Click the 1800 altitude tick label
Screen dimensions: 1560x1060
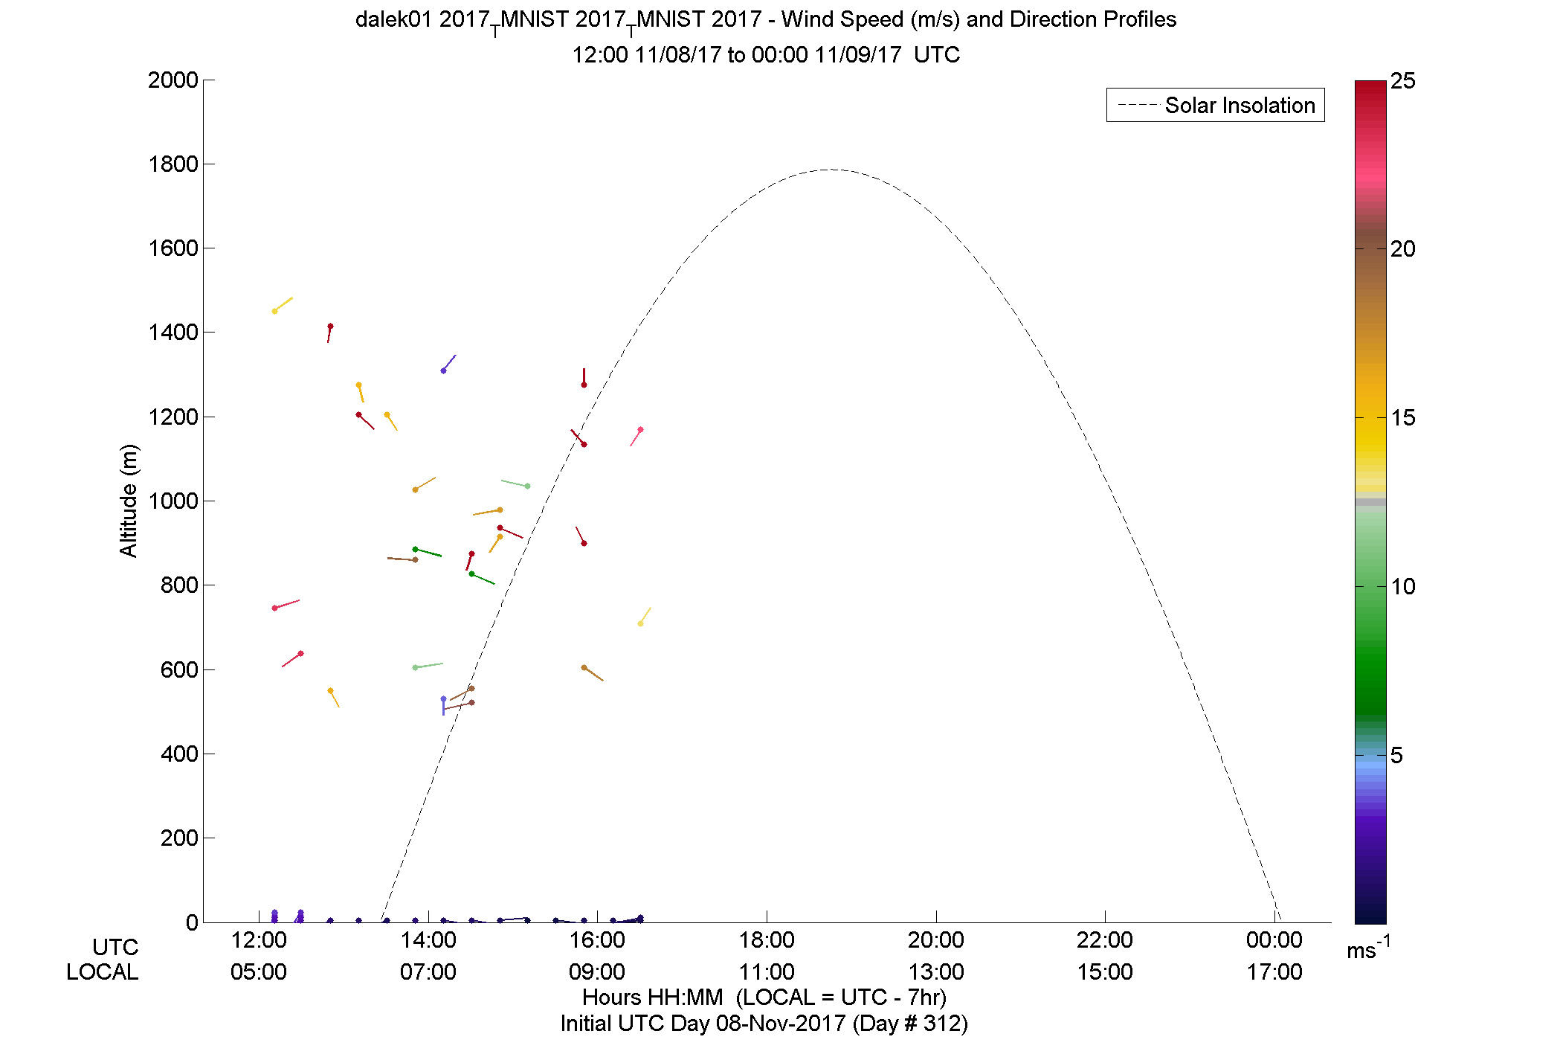click(x=173, y=164)
